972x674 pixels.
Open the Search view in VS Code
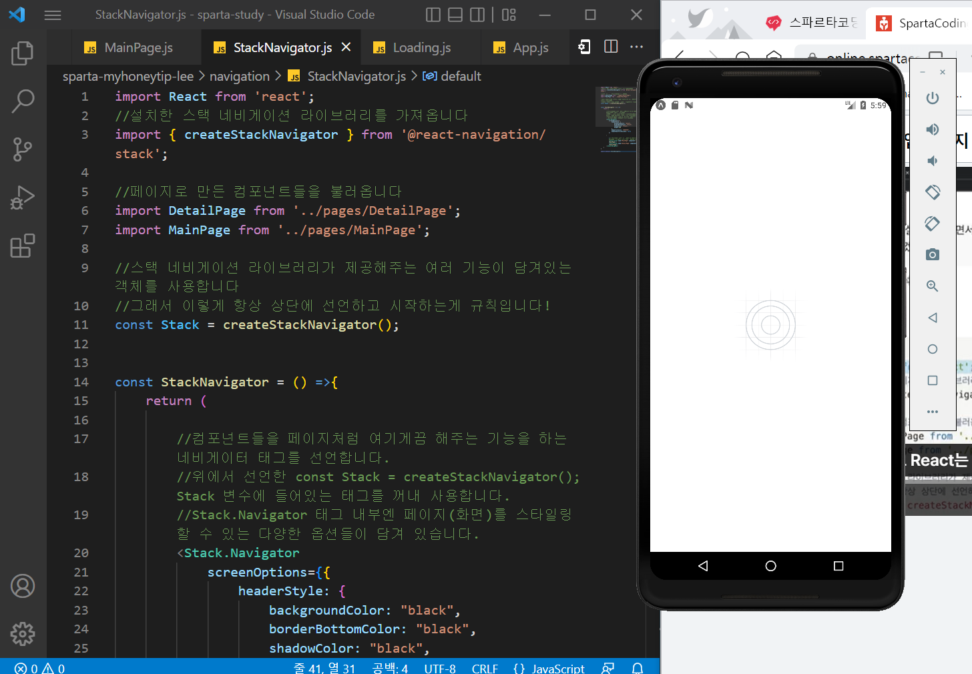pos(23,101)
